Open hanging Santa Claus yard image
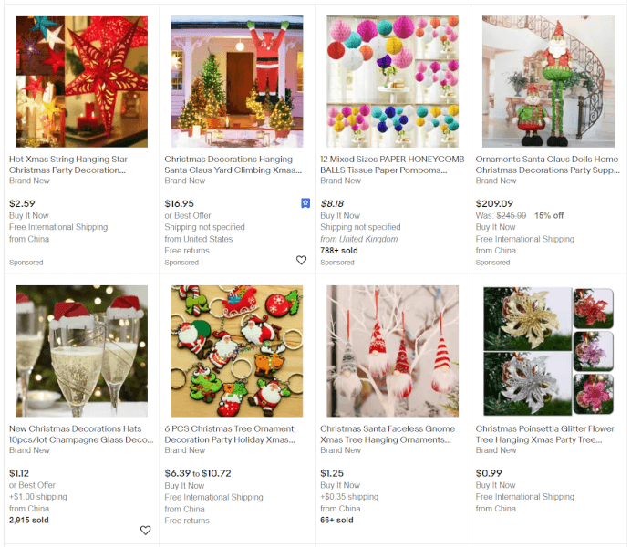 237,82
